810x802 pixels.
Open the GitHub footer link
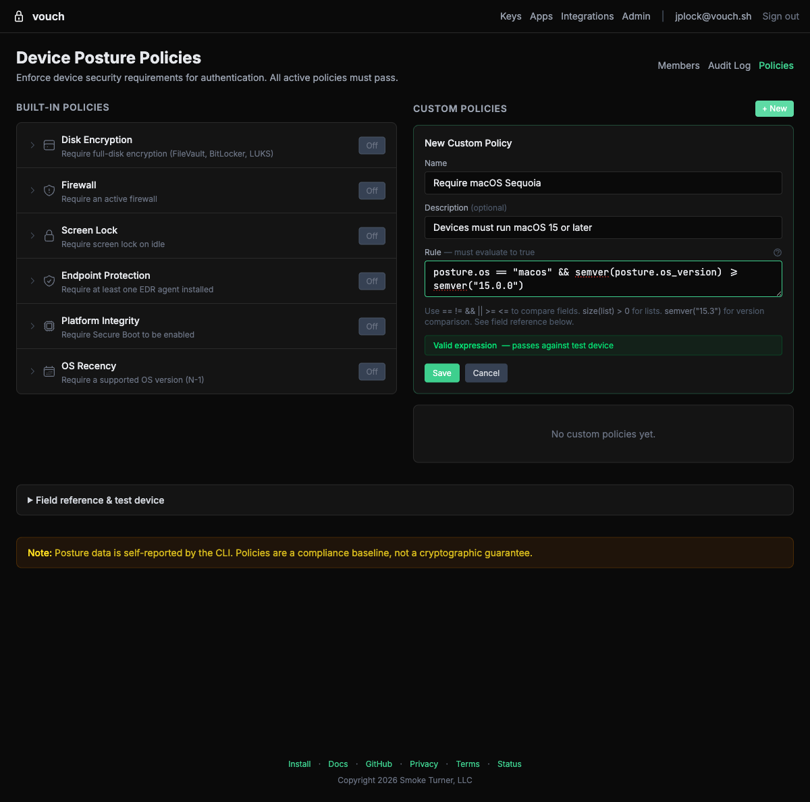(x=379, y=764)
